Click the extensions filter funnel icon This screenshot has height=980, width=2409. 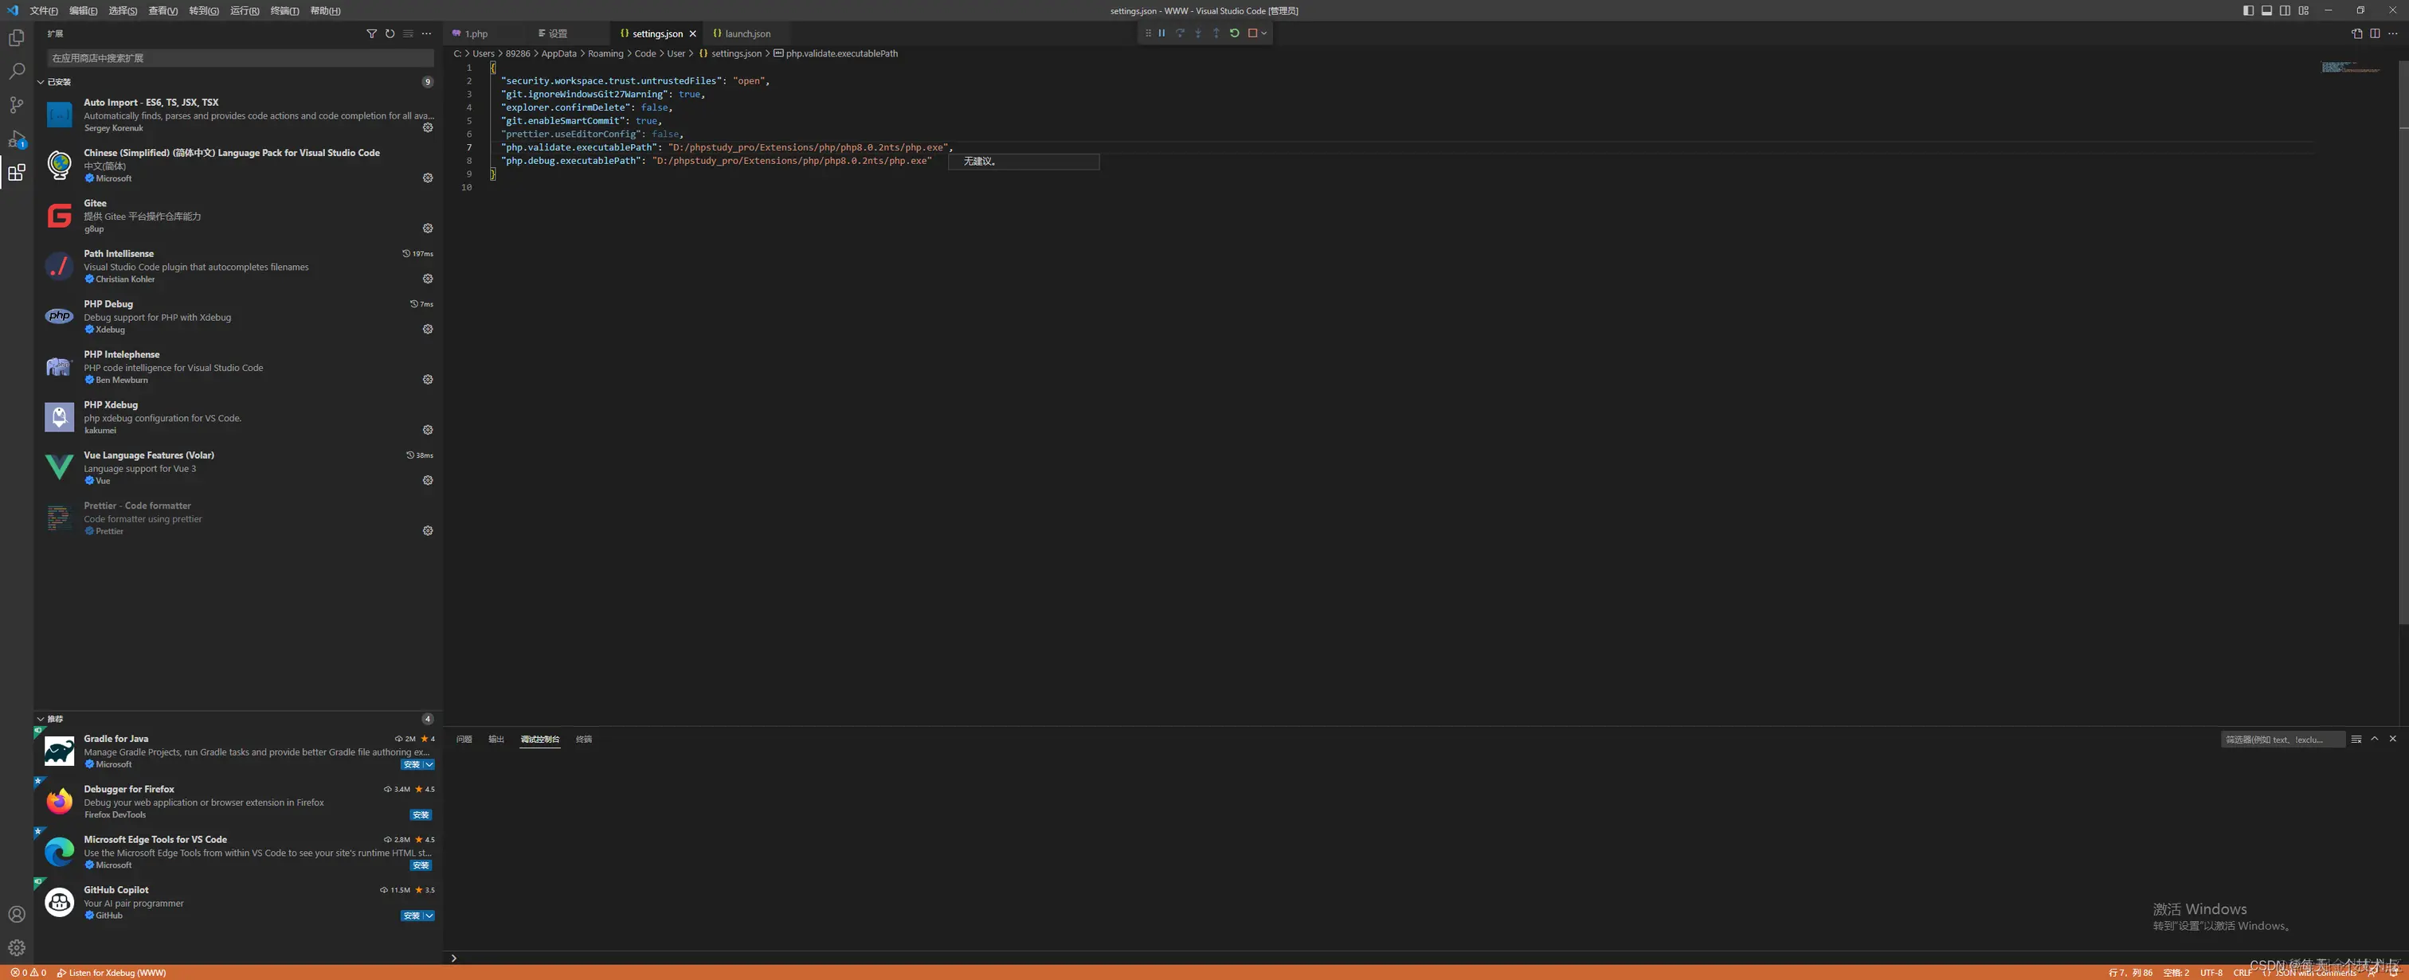(x=371, y=33)
